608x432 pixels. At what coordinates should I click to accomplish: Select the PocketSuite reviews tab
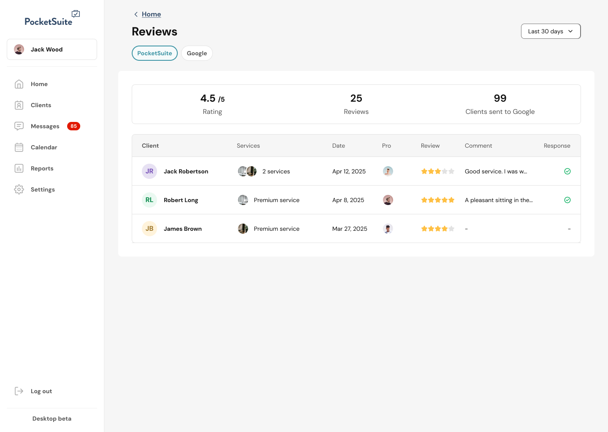[155, 53]
